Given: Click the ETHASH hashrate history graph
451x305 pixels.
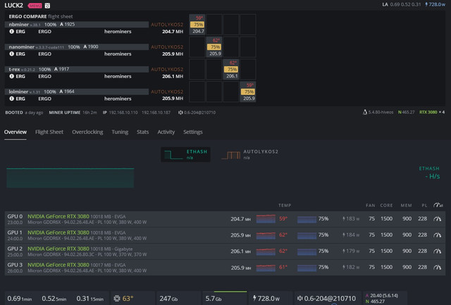Looking at the screenshot, I should coord(70,178).
